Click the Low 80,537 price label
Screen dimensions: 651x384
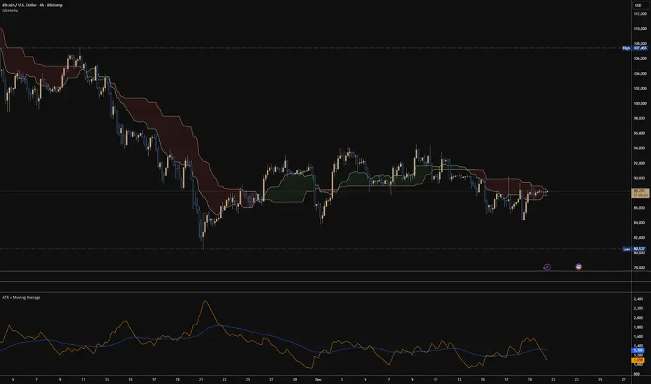pos(635,249)
